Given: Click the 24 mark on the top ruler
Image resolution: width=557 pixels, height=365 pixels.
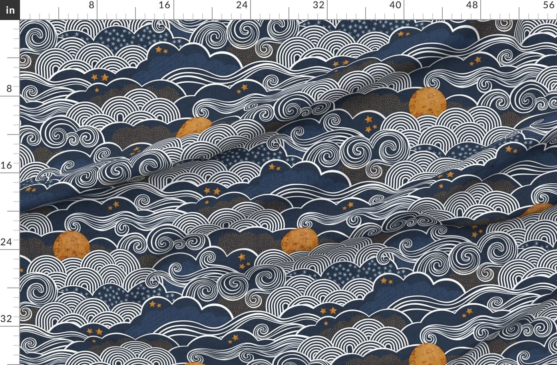Looking at the screenshot, I should pyautogui.click(x=241, y=5).
